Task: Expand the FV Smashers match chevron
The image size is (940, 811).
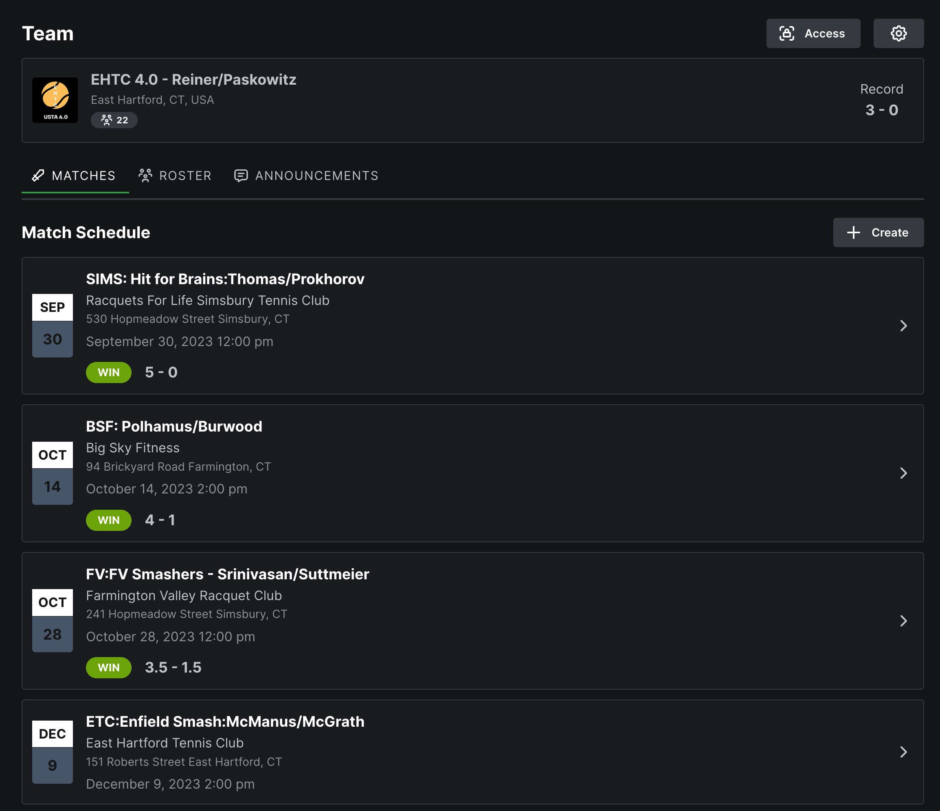Action: [903, 621]
